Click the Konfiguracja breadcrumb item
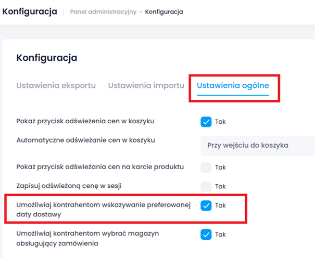This screenshot has width=315, height=258. 164,11
